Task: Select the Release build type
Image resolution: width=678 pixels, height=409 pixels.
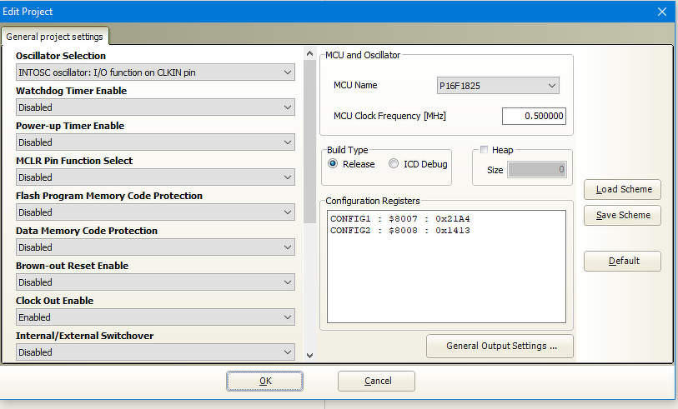Action: tap(334, 164)
